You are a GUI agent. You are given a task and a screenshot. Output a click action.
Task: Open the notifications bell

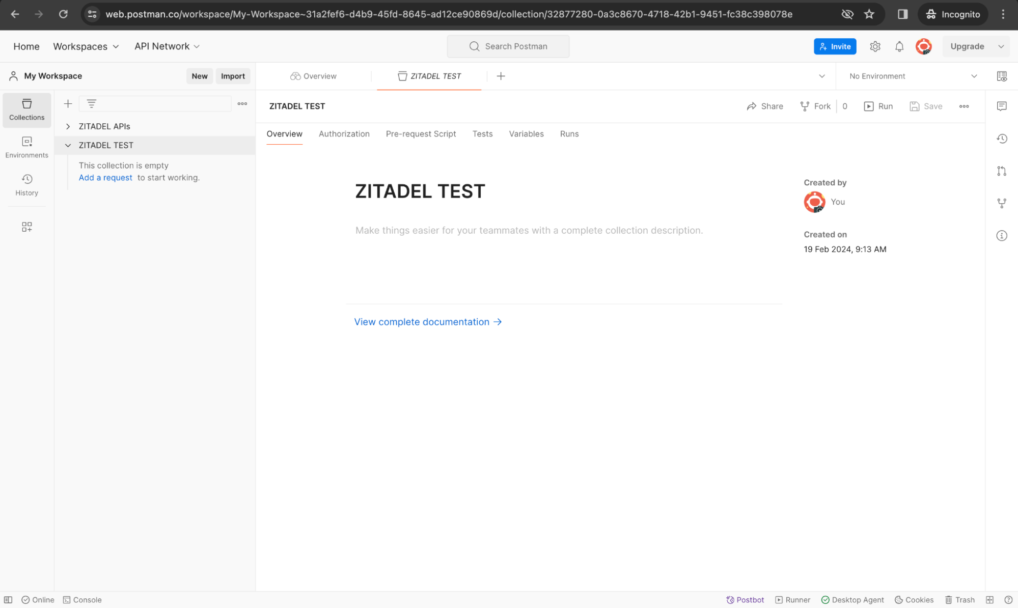point(899,46)
